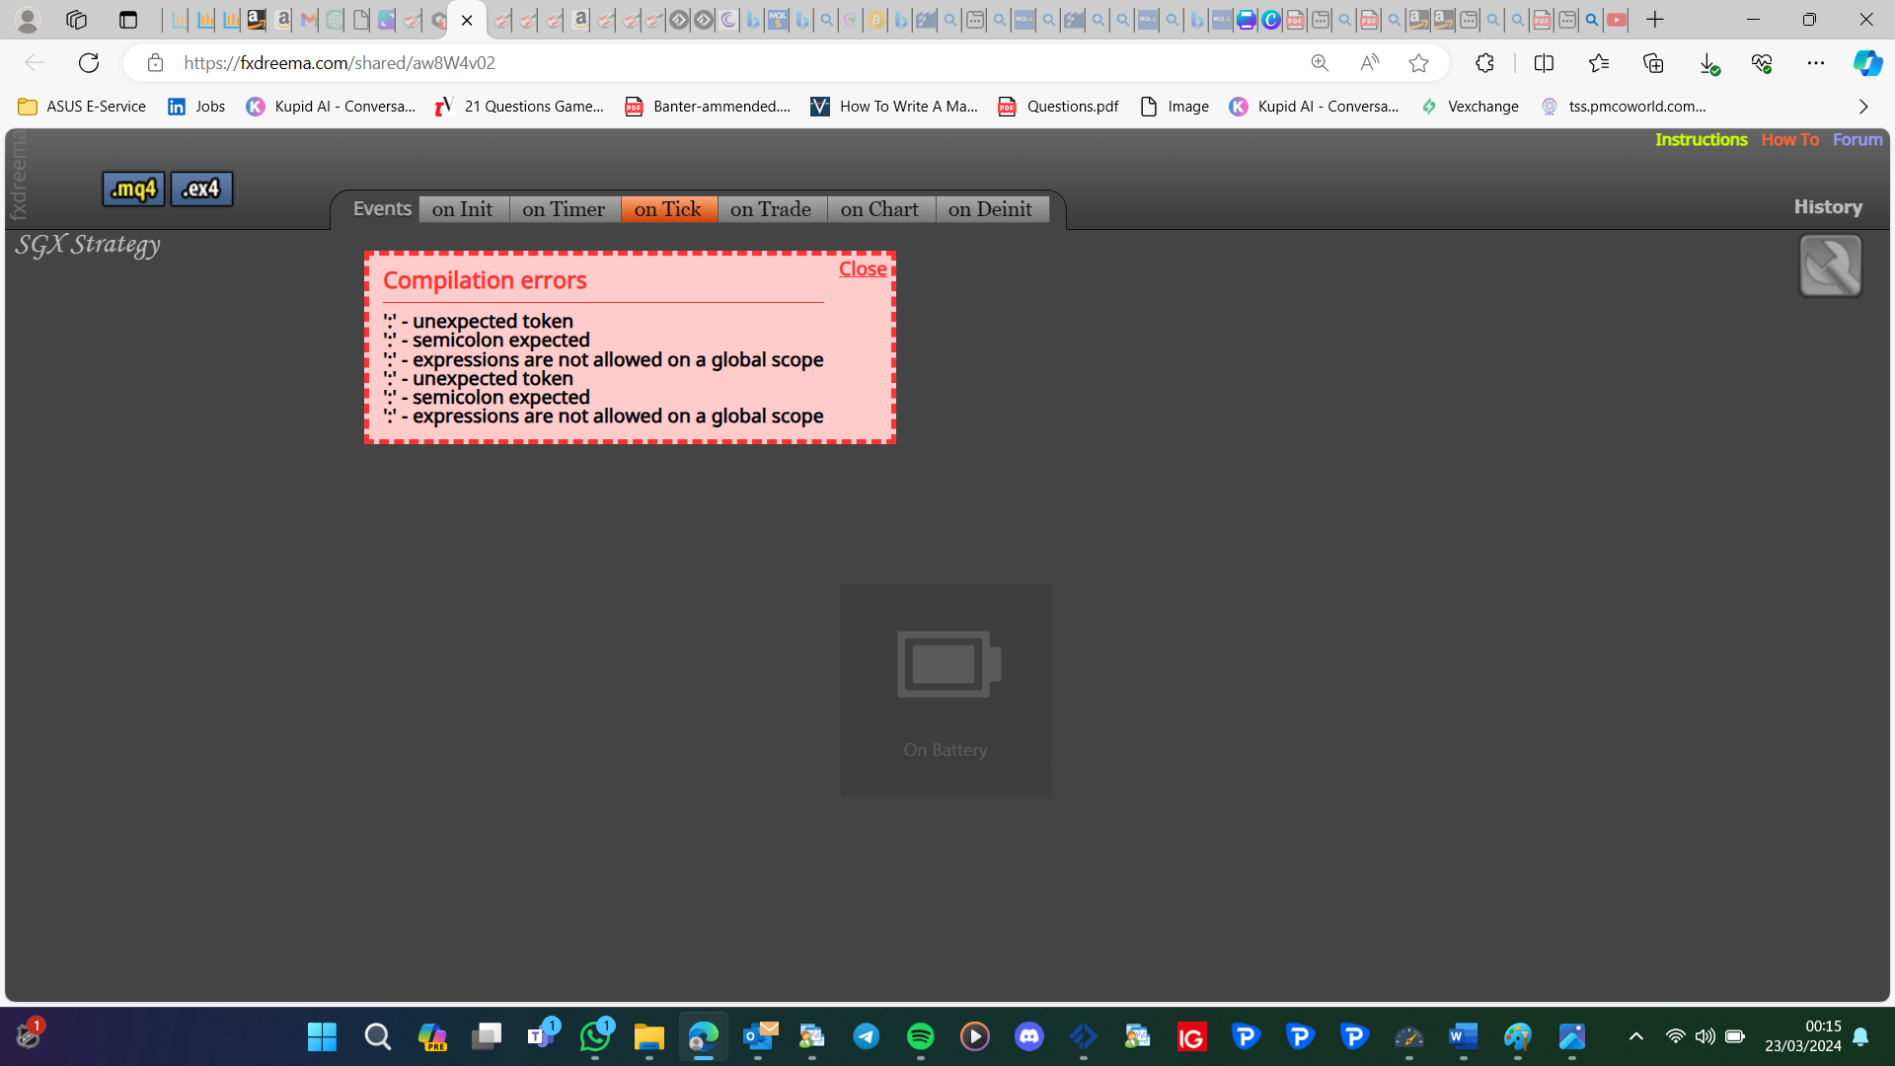The image size is (1895, 1066).
Task: Open the browser zoom control
Action: tap(1320, 63)
